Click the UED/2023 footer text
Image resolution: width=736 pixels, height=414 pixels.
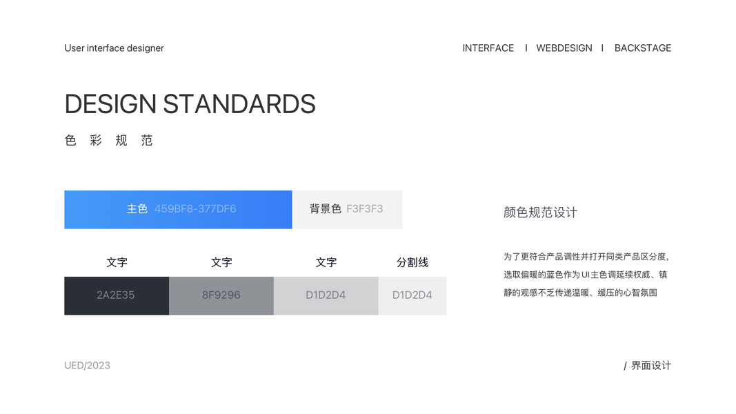pyautogui.click(x=88, y=366)
